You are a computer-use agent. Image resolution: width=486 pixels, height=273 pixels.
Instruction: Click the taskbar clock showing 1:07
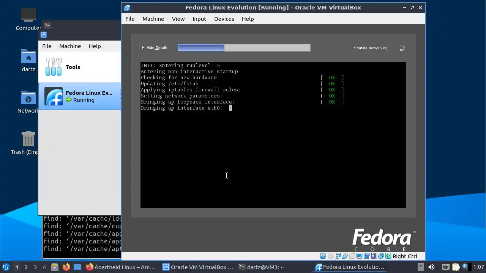(478, 267)
